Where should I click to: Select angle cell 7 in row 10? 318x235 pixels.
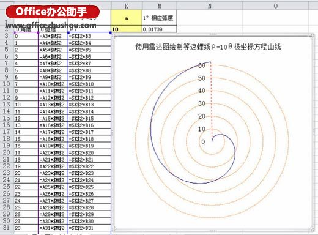pos(26,84)
